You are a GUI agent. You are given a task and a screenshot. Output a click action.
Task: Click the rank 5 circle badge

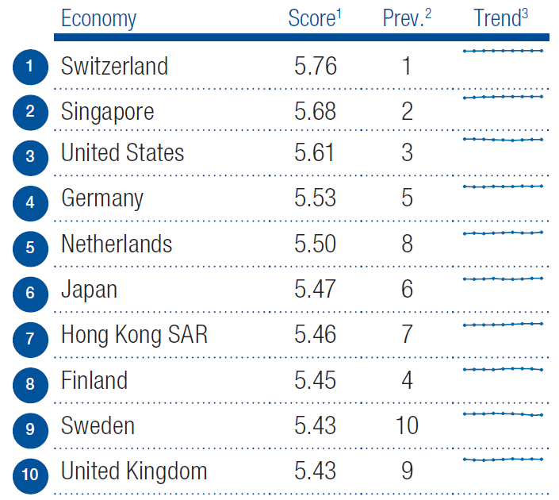(x=30, y=248)
